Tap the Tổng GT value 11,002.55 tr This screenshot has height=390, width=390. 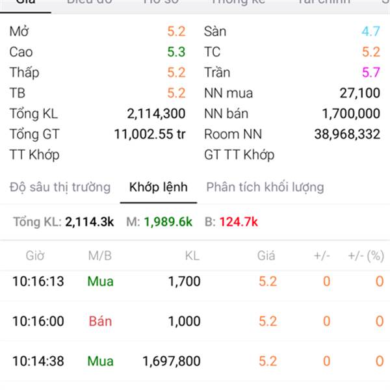point(149,135)
